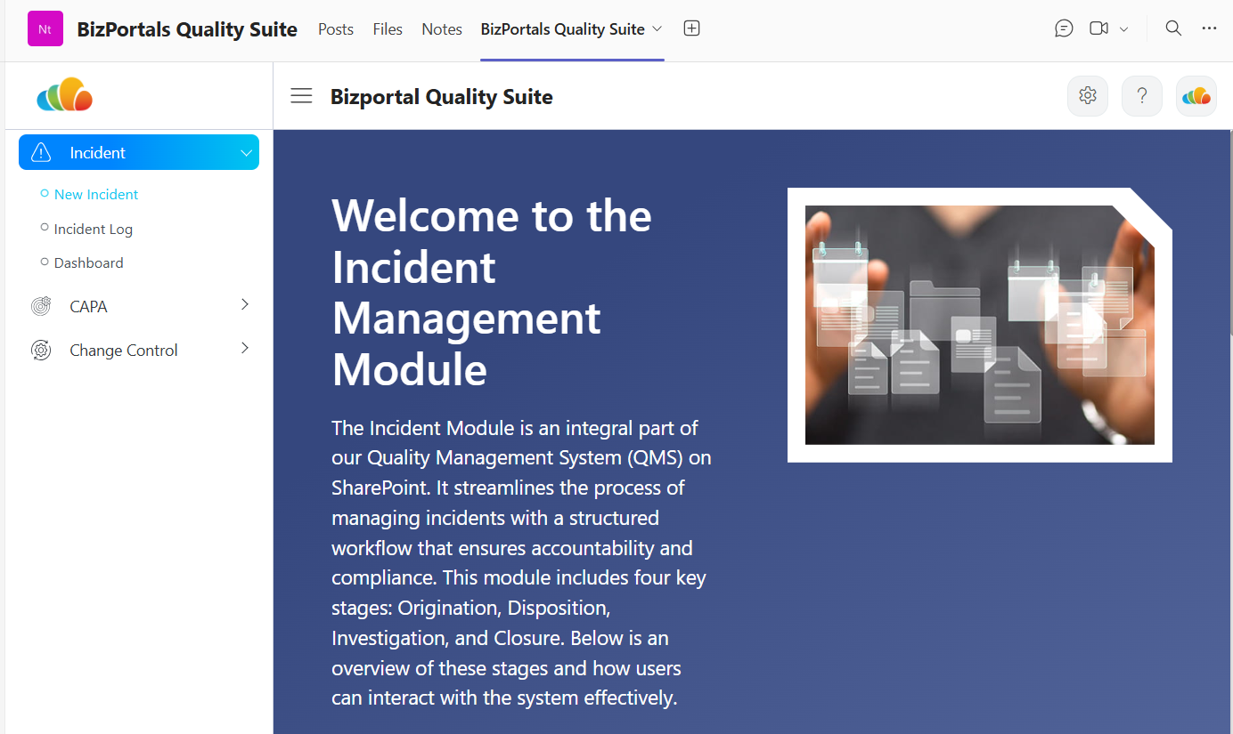
Task: Select the BizPortals Quality Suite tab
Action: coord(562,29)
